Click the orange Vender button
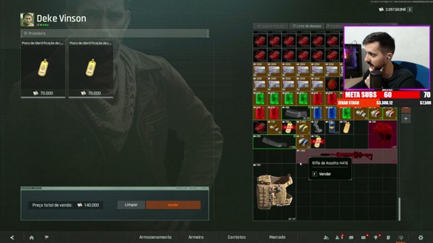Image resolution: width=433 pixels, height=243 pixels. point(173,205)
